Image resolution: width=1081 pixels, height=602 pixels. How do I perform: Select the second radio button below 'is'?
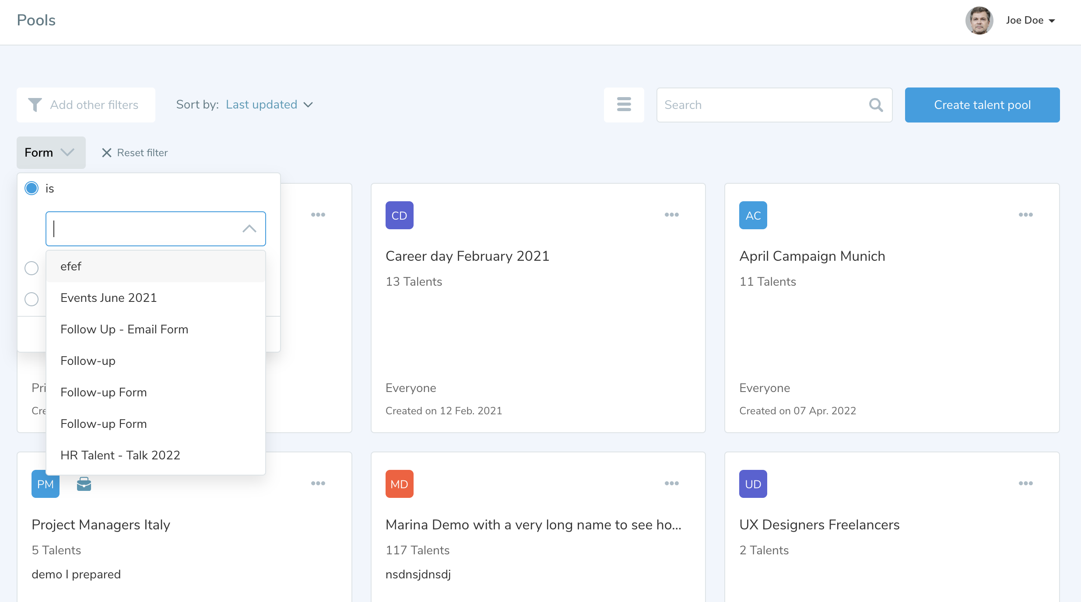coord(32,268)
